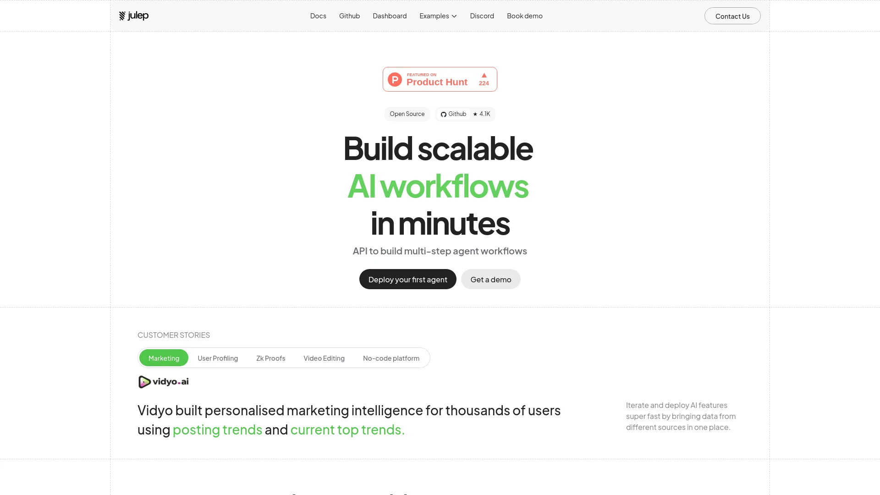This screenshot has height=495, width=880.
Task: Expand the Examples dropdown menu
Action: point(438,16)
